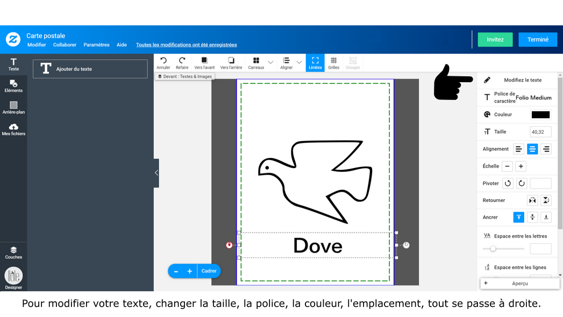Screen dimensions: 563x317
Task: Open the Texte tool in sidebar
Action: coord(13,64)
